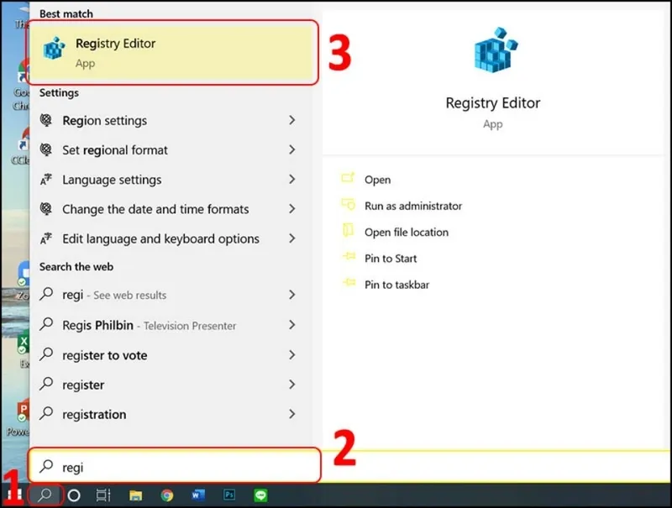Expand the Set regional format arrow
Screen dimensions: 672x508
point(291,149)
